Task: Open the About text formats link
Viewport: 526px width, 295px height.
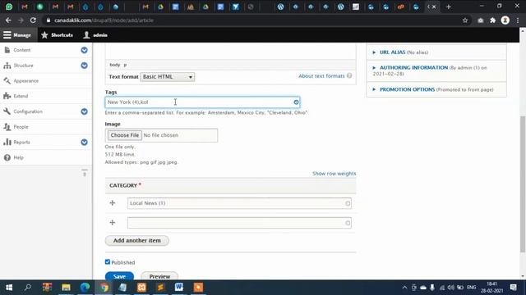Action: 321,76
